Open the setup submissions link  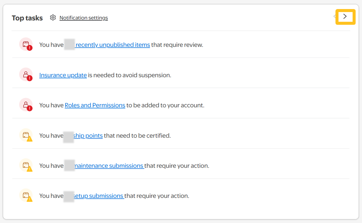coord(98,196)
